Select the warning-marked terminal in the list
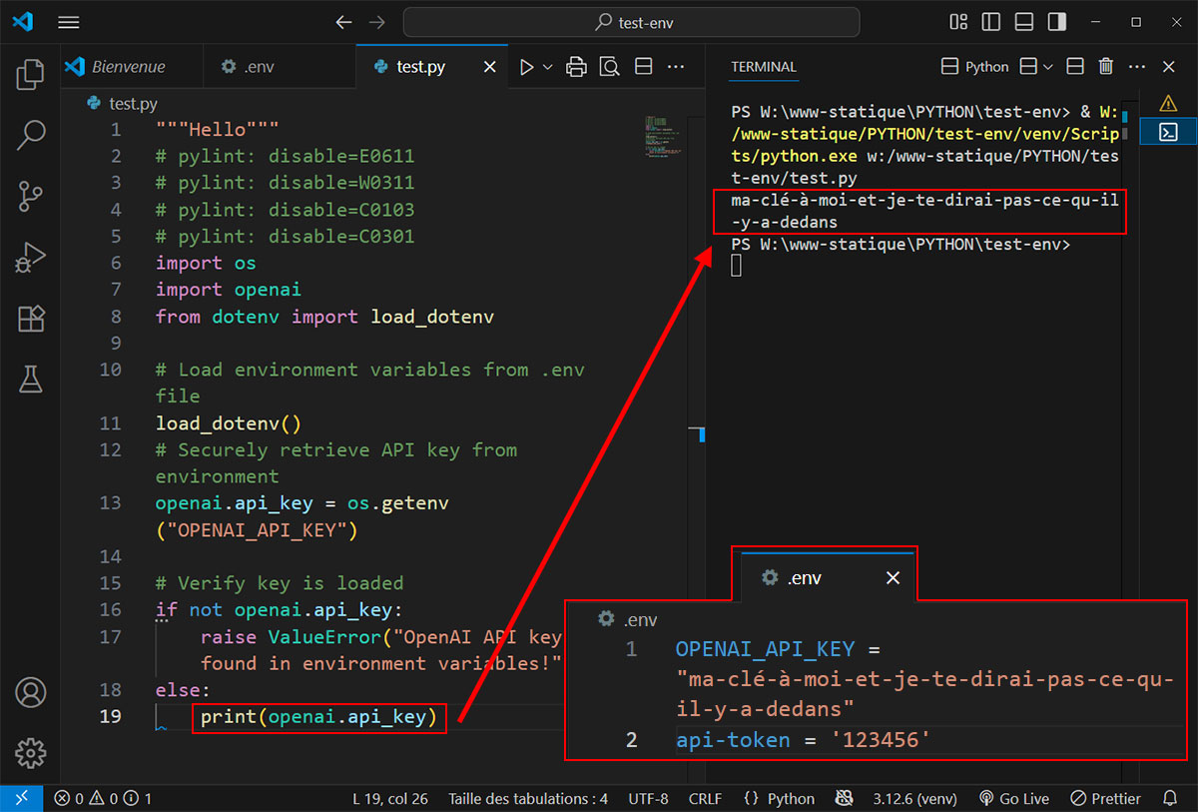1198x812 pixels. pos(1168,103)
